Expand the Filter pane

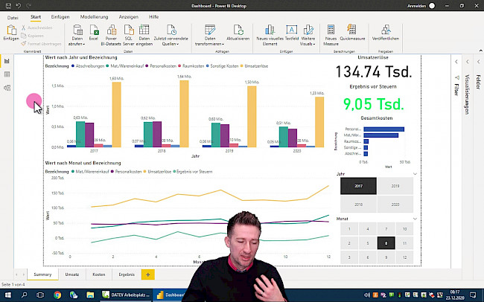[456, 62]
